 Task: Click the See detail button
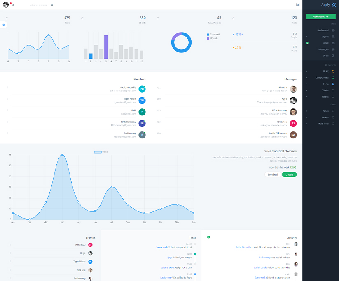(x=273, y=175)
